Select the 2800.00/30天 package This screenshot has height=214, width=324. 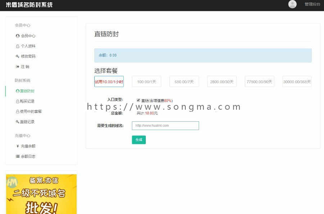tap(222, 82)
